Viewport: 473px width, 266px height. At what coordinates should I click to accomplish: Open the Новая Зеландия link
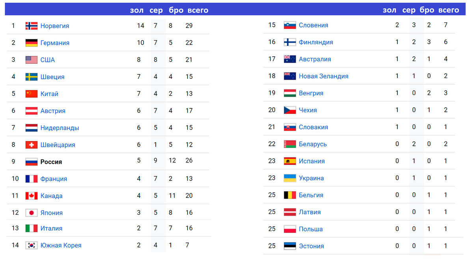click(324, 76)
